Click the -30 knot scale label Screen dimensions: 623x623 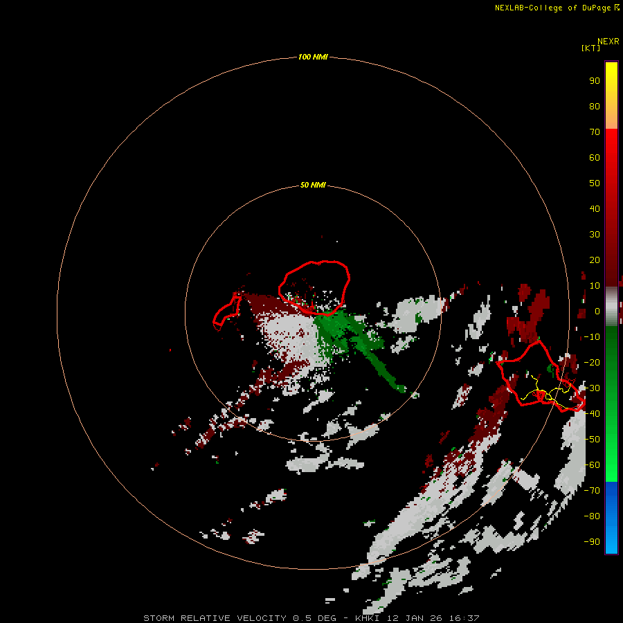[x=592, y=388]
